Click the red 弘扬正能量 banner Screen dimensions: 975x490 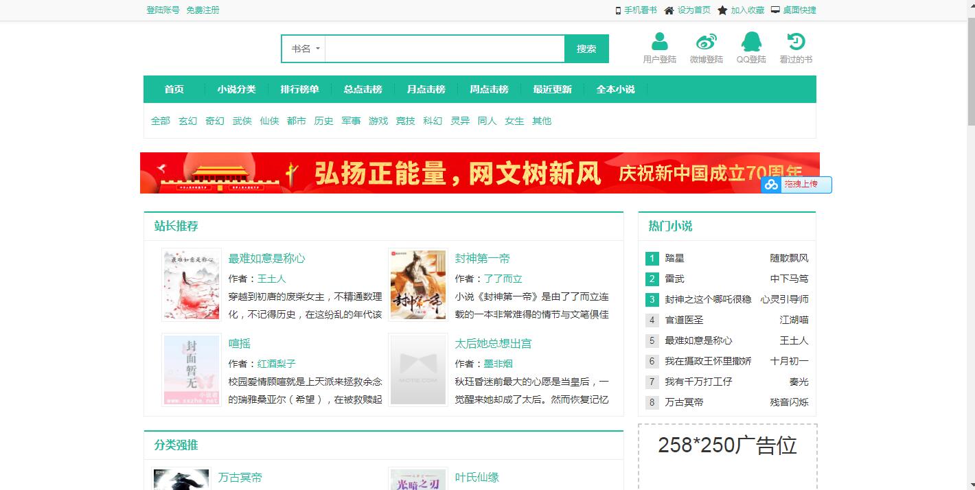coord(479,173)
